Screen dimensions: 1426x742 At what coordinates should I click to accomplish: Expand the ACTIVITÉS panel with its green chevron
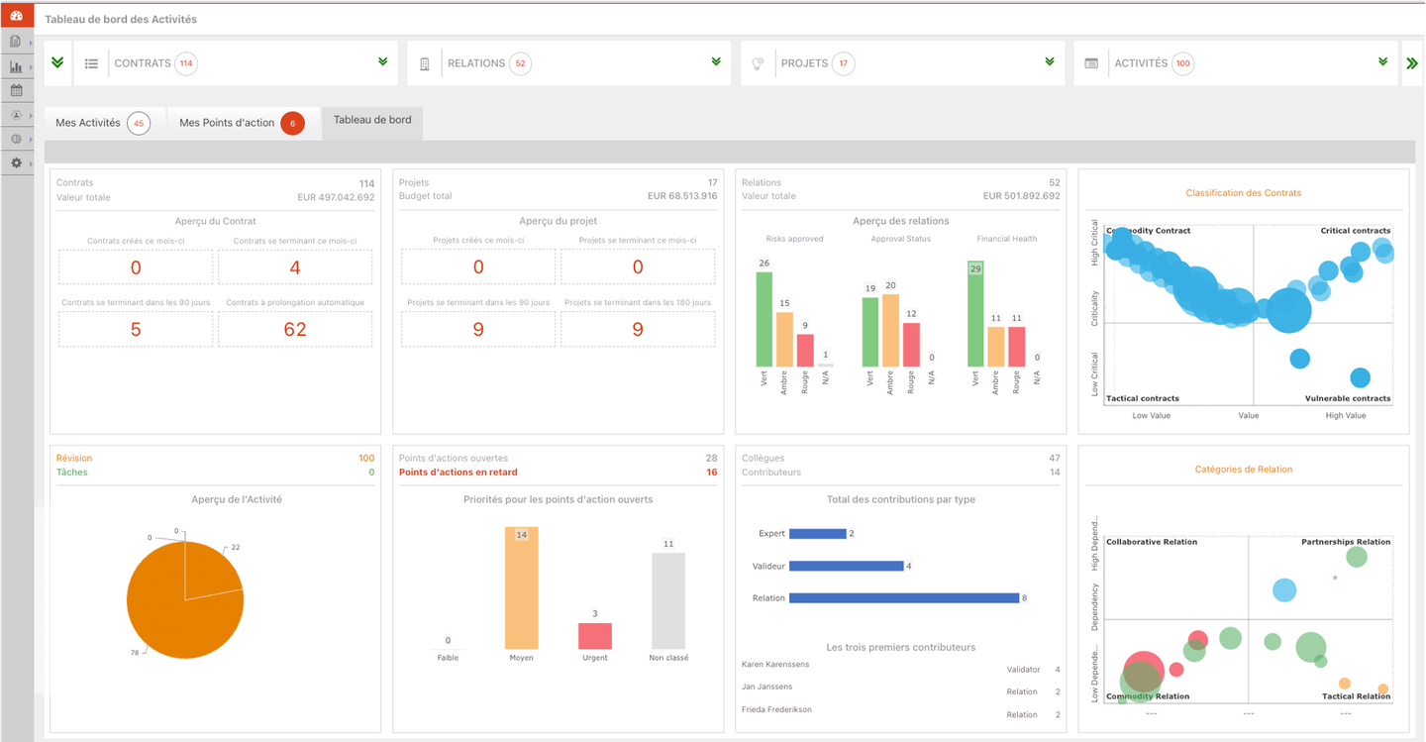point(1383,62)
